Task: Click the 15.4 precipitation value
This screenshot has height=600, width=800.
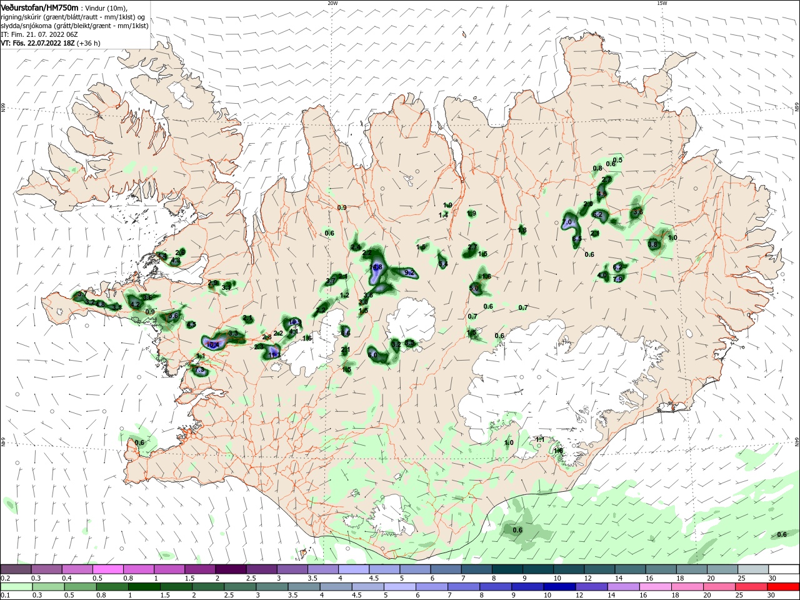Action: click(x=212, y=344)
